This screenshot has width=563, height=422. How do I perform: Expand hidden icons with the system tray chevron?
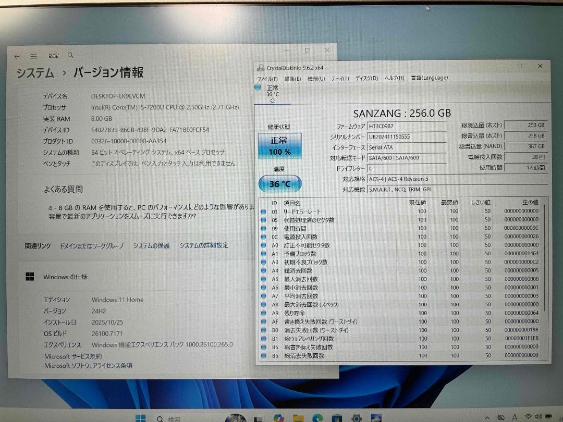point(487,418)
